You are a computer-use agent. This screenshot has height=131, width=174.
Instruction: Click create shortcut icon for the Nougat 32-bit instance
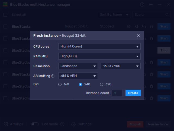tap(136, 26)
